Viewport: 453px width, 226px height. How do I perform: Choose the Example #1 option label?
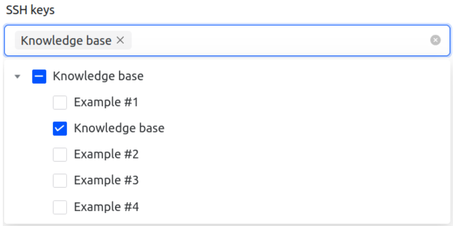coord(106,103)
